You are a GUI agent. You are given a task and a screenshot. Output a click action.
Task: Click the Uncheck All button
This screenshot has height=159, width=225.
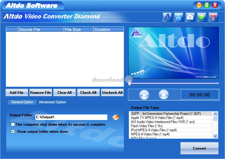click(112, 93)
